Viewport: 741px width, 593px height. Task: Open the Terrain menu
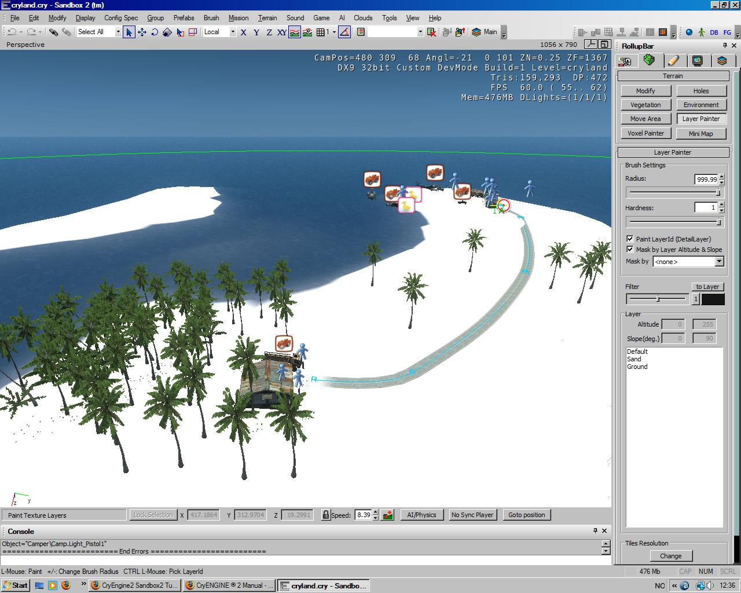267,18
